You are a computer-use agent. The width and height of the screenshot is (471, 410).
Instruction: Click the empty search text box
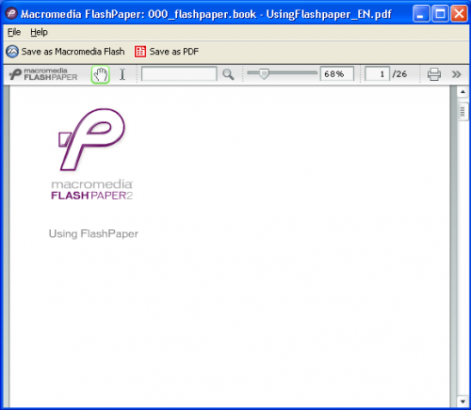tap(179, 74)
